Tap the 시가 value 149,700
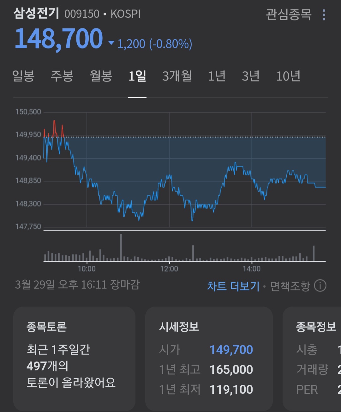341x412 pixels. [231, 350]
